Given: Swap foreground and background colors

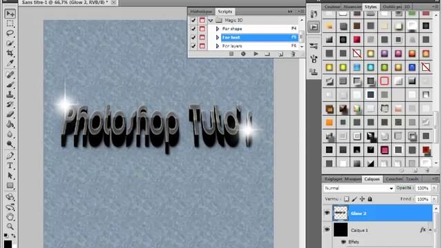Looking at the screenshot, I should (14, 236).
